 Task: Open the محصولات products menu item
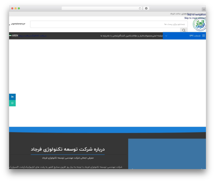click(148, 36)
